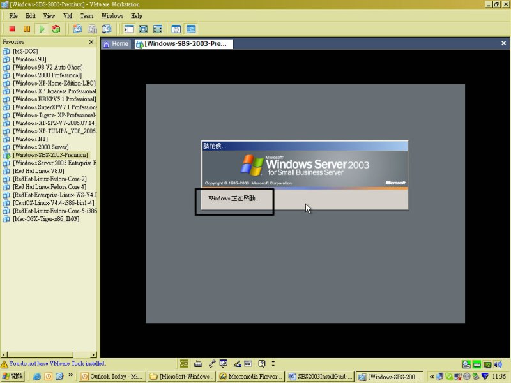Suspend the virtual machine with the pause icon
Viewport: 511px width, 383px height.
27,29
